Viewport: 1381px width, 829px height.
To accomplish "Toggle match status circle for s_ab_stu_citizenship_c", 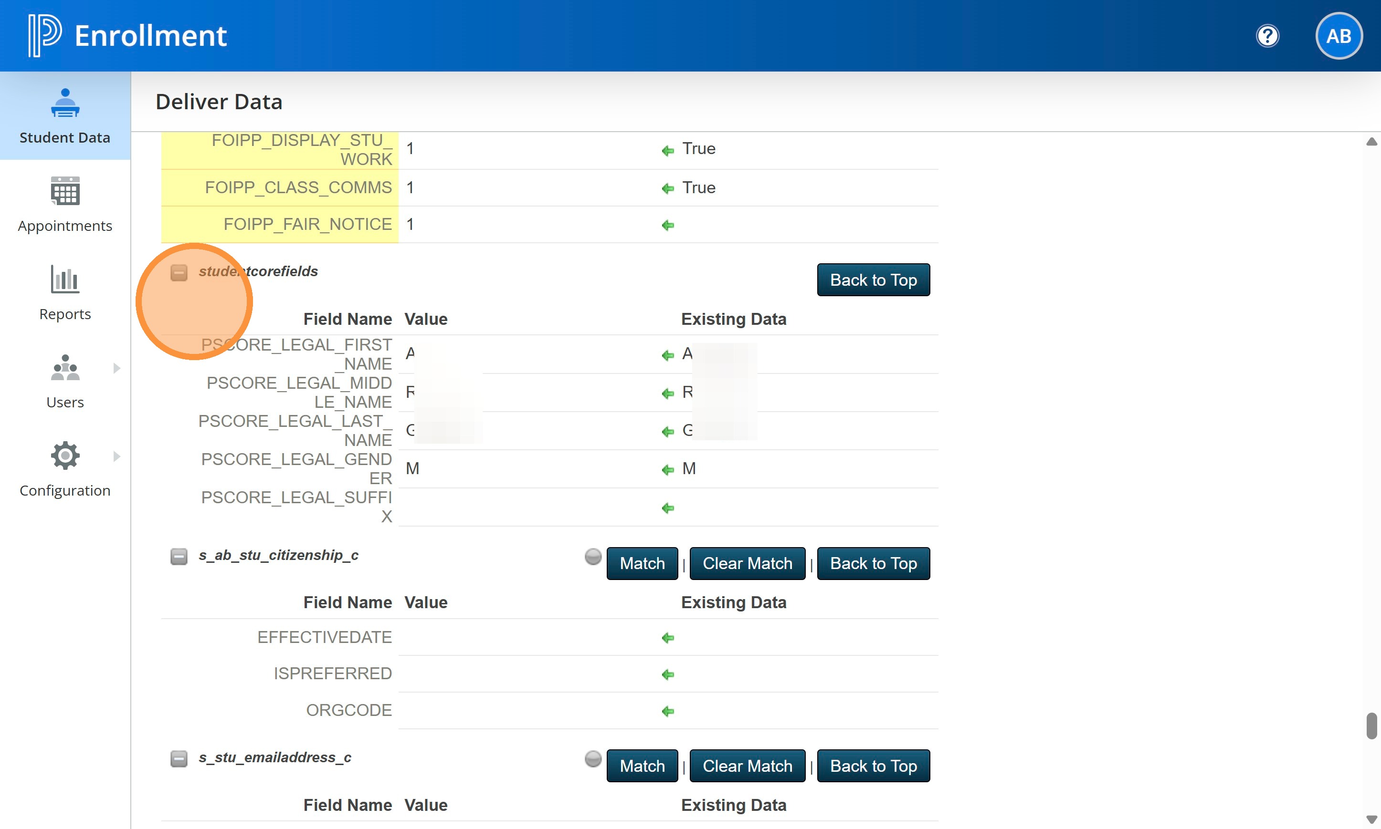I will tap(592, 556).
